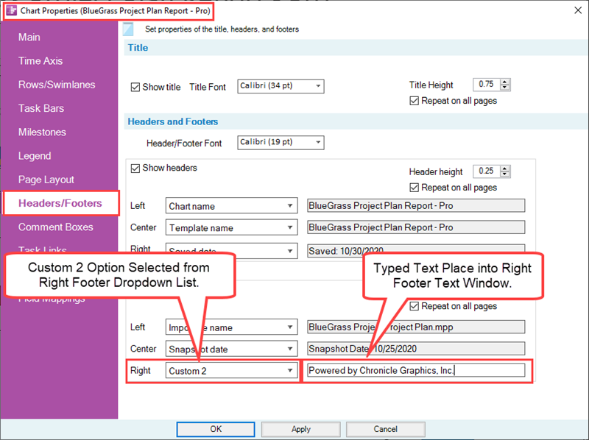
Task: Click the Title Height value field
Action: (487, 85)
